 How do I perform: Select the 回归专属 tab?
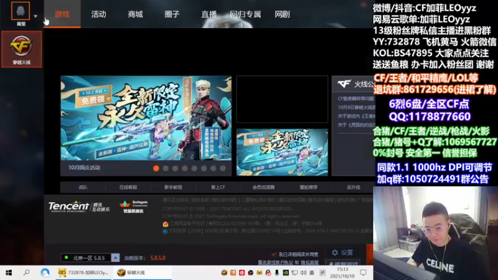[245, 14]
